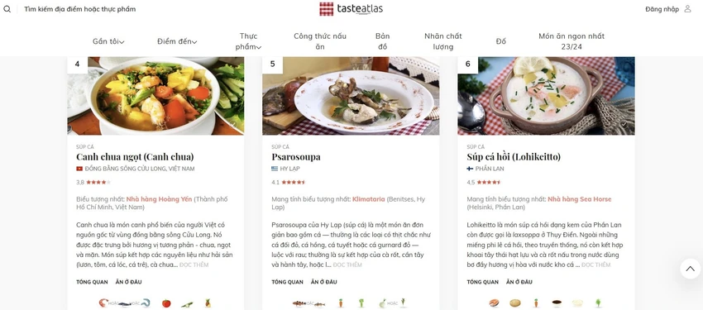The width and height of the screenshot is (703, 310).
Task: Click ĐỌC THÊM in the Psarosoupa description
Action: coord(347,265)
